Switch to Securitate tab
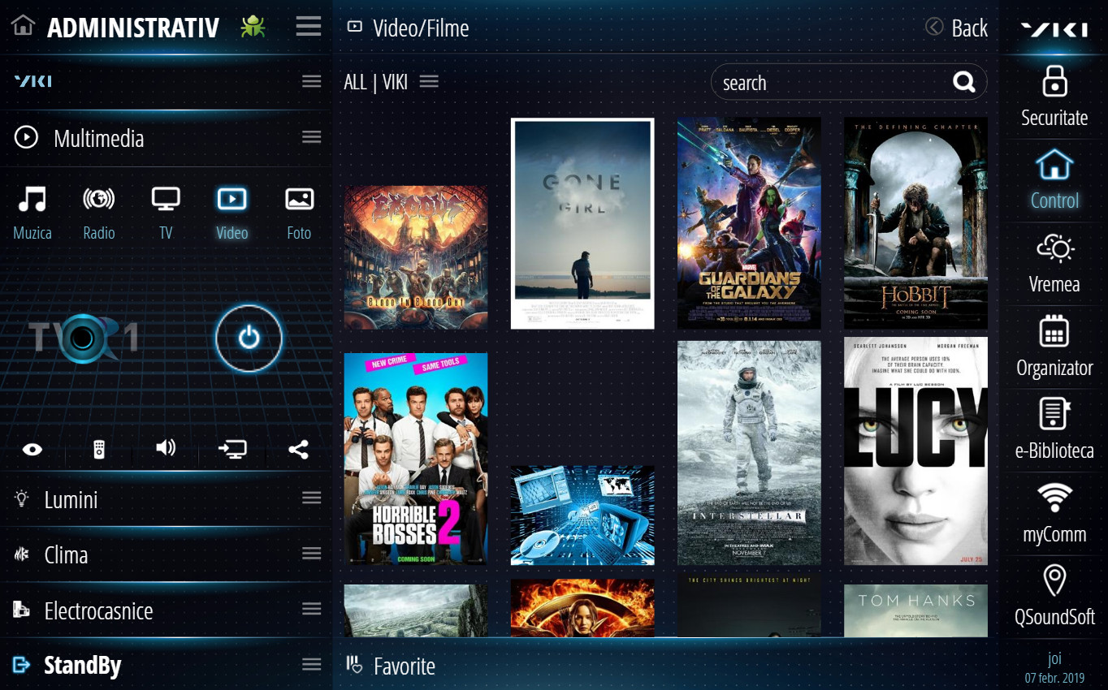 click(1054, 97)
